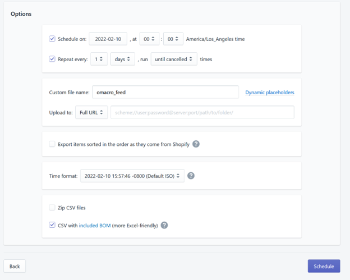Uncheck CSV with included BOM
This screenshot has width=350, height=280.
[52, 225]
